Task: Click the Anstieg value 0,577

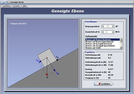Action: 110,69
